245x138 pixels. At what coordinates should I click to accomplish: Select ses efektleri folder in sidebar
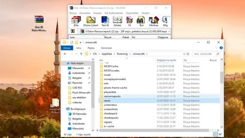click(x=79, y=97)
